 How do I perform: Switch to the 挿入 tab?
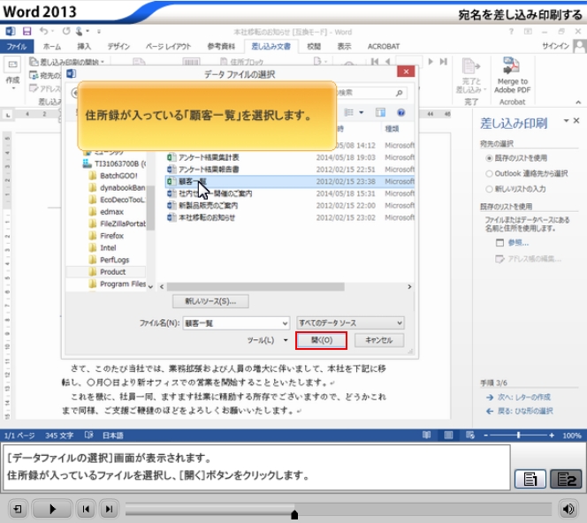pos(84,47)
